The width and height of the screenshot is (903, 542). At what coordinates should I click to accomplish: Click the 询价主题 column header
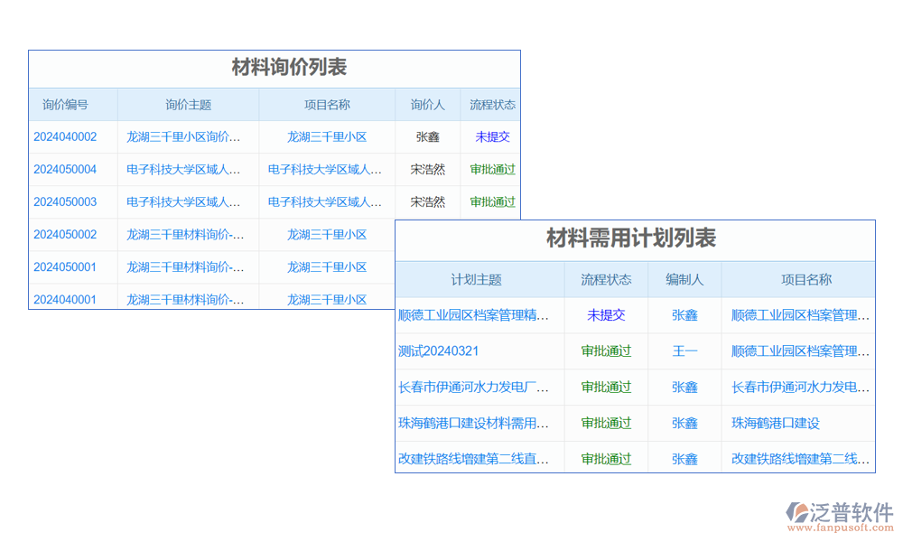tap(188, 105)
